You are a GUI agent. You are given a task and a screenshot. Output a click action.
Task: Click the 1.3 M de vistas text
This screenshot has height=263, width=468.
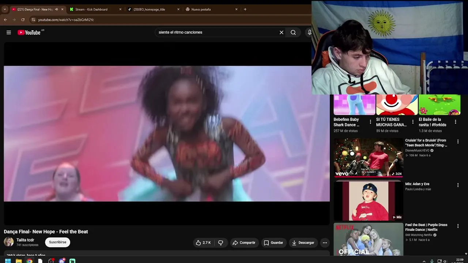coord(430,131)
